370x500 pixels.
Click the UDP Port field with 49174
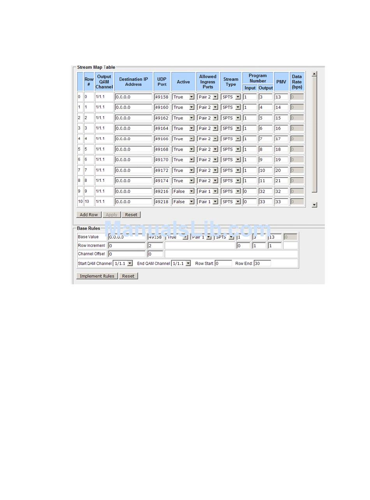(x=162, y=181)
